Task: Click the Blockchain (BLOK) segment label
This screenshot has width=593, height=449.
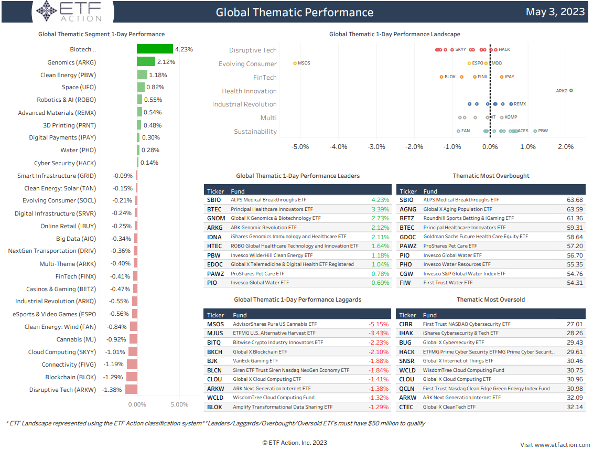Action: pos(71,377)
